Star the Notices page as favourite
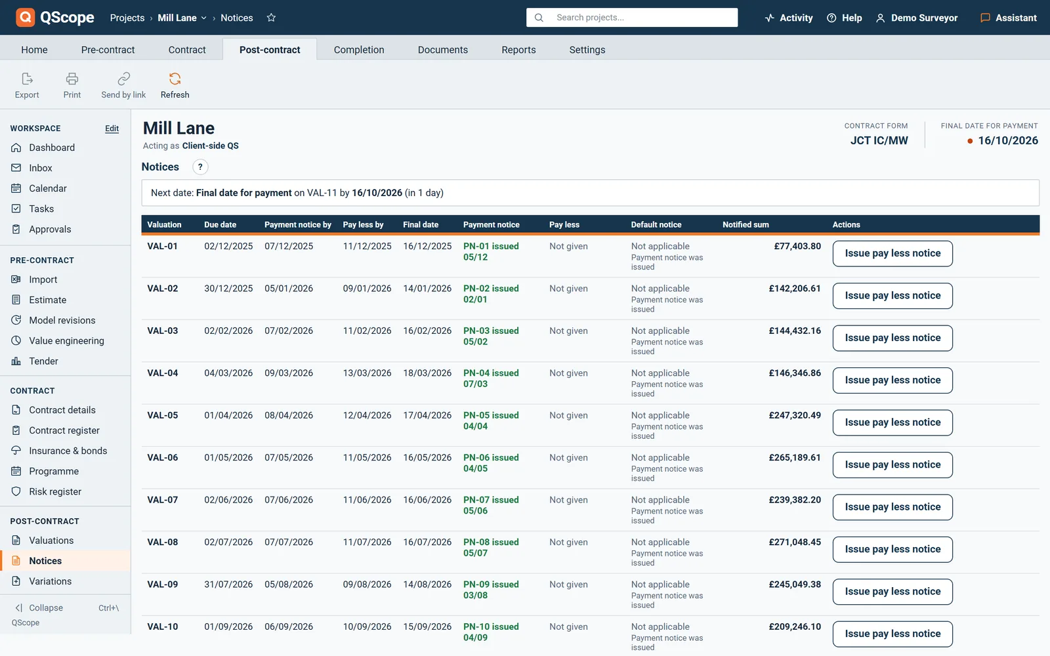1050x656 pixels. pyautogui.click(x=271, y=18)
